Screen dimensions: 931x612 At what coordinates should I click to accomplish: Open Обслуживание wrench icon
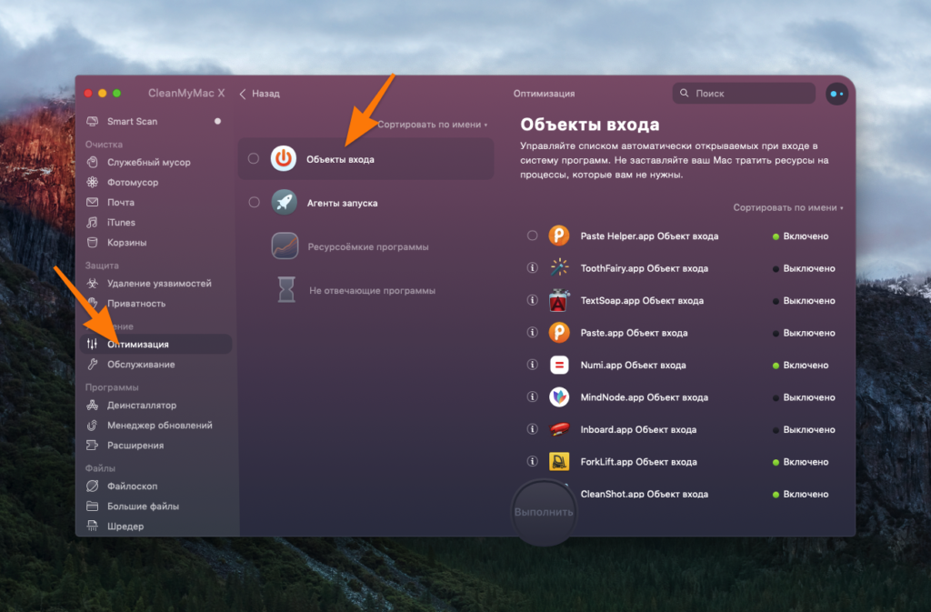coord(93,364)
